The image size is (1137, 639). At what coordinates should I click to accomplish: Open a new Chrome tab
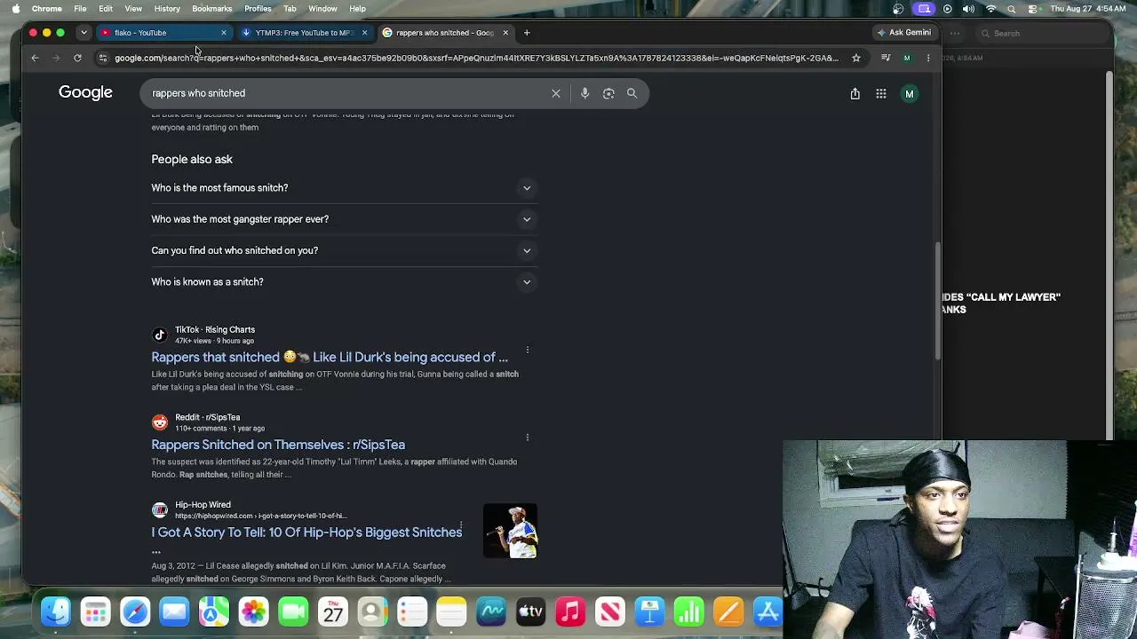(527, 33)
